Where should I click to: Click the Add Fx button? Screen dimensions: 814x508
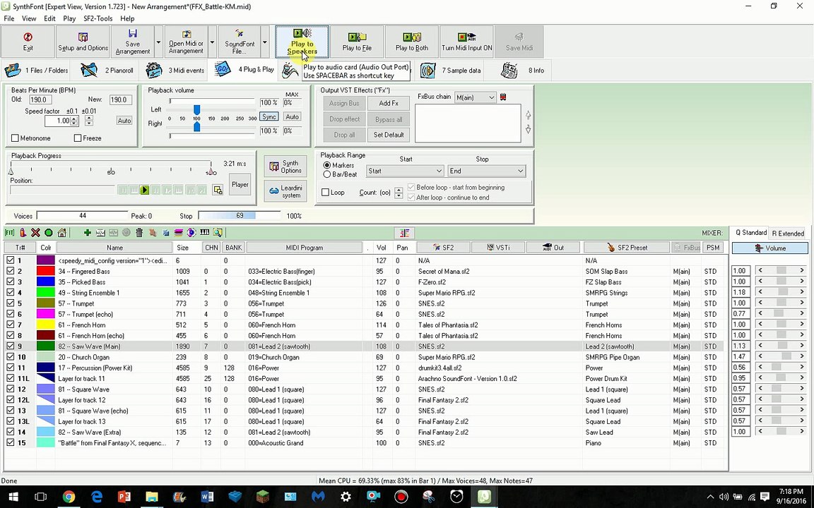[389, 103]
